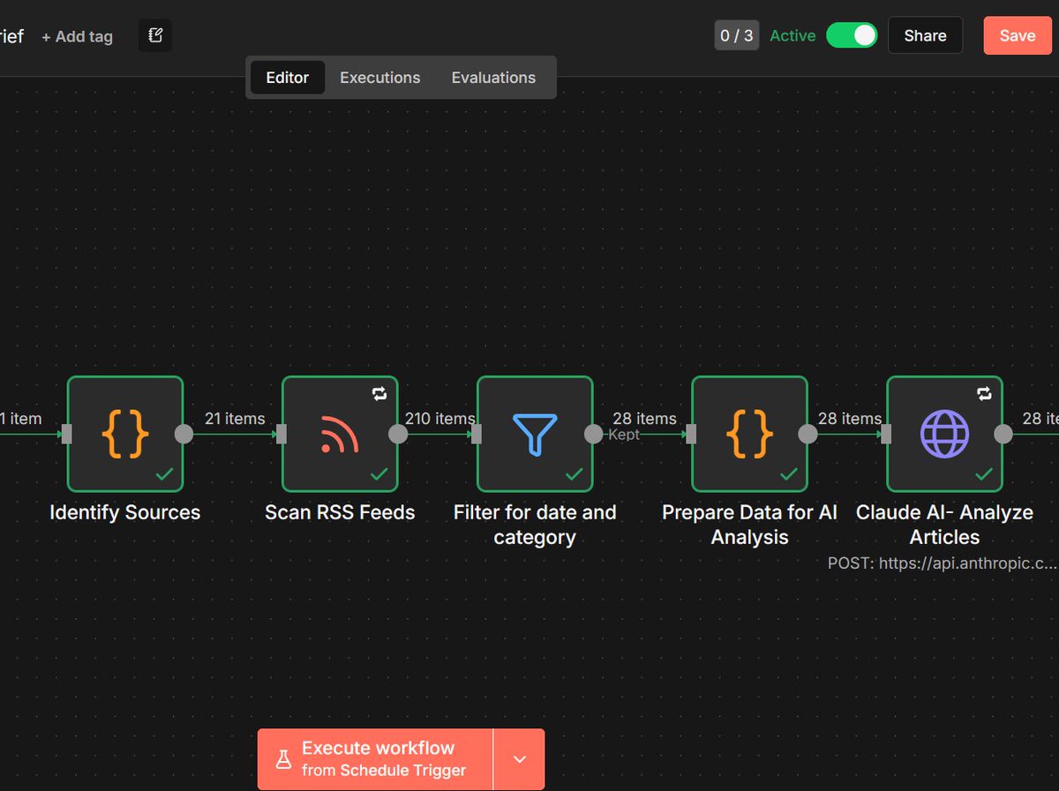Click the workflow description note icon
Screen dimensions: 1059x791
tap(155, 36)
